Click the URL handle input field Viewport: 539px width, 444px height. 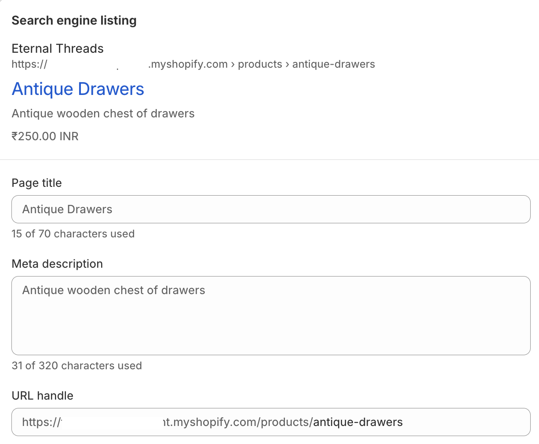271,422
